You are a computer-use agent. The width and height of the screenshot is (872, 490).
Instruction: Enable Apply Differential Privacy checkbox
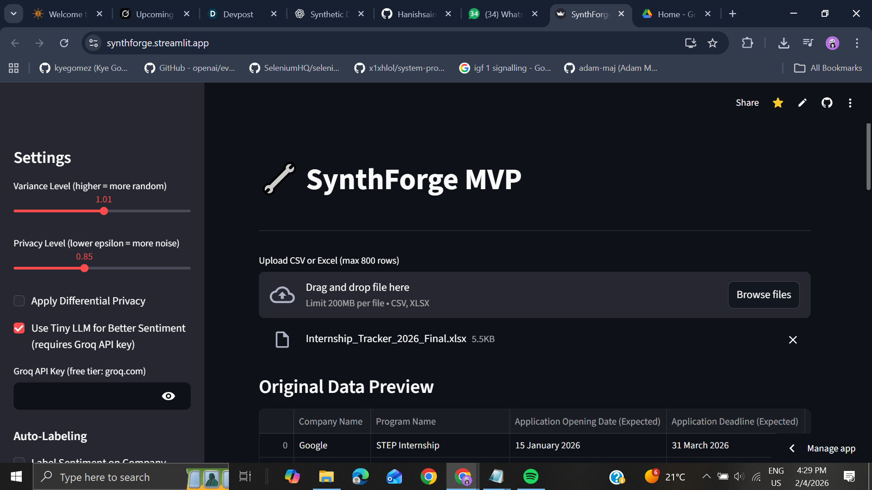point(19,301)
